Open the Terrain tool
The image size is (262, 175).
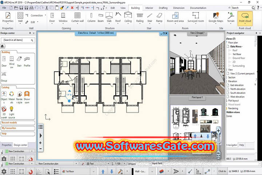tap(231, 17)
